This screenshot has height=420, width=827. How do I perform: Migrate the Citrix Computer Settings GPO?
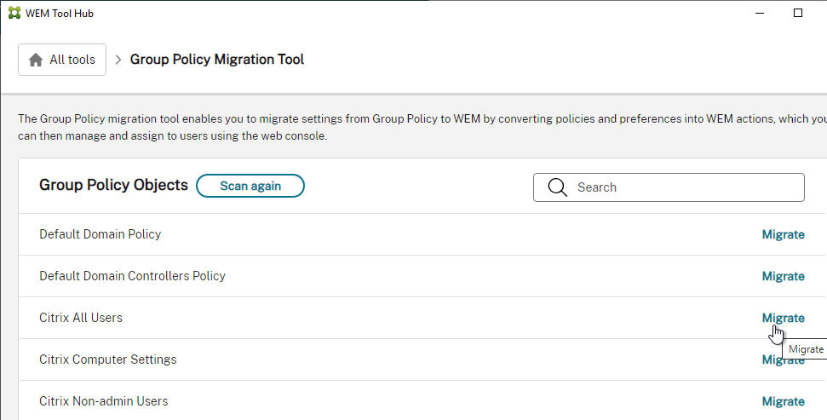coord(784,360)
